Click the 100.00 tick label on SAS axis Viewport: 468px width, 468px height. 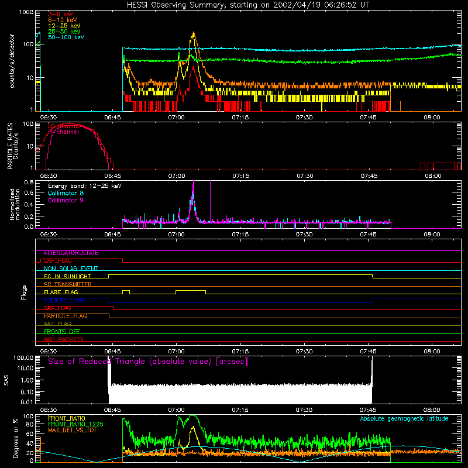pyautogui.click(x=23, y=357)
